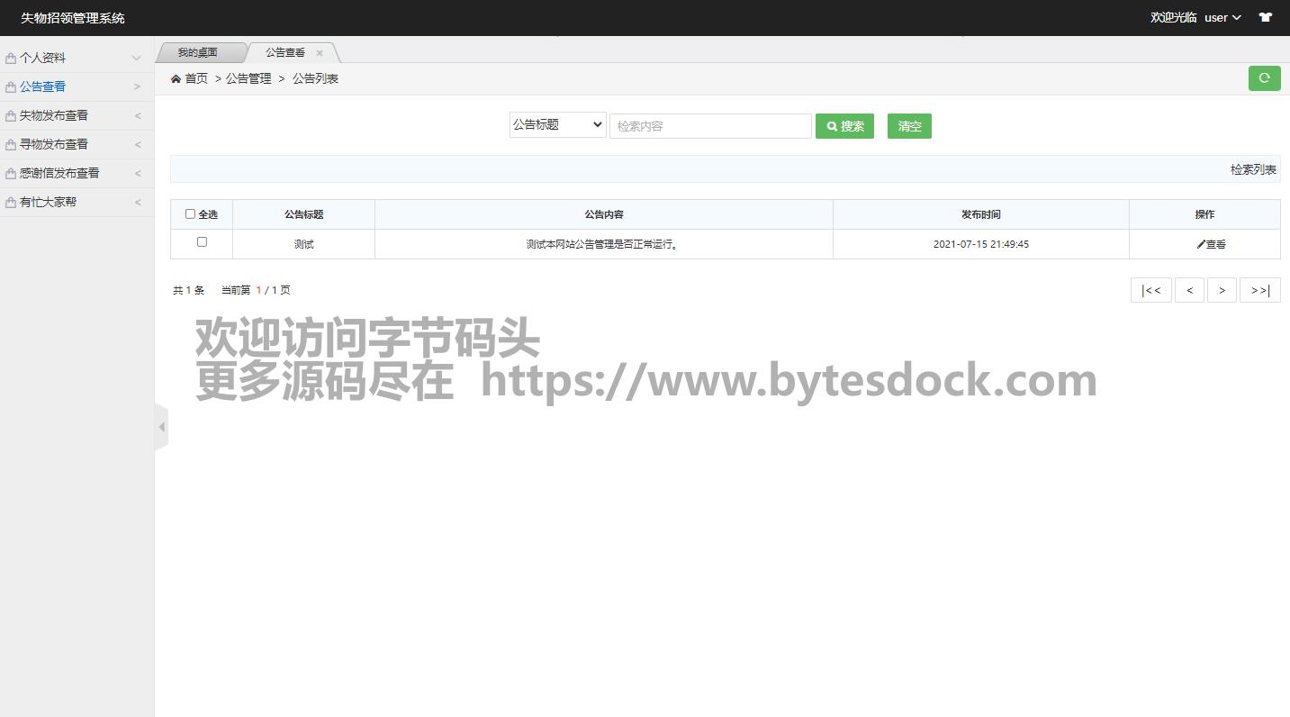Image resolution: width=1290 pixels, height=717 pixels.
Task: Click into the 检索内容 search field
Action: pyautogui.click(x=710, y=126)
